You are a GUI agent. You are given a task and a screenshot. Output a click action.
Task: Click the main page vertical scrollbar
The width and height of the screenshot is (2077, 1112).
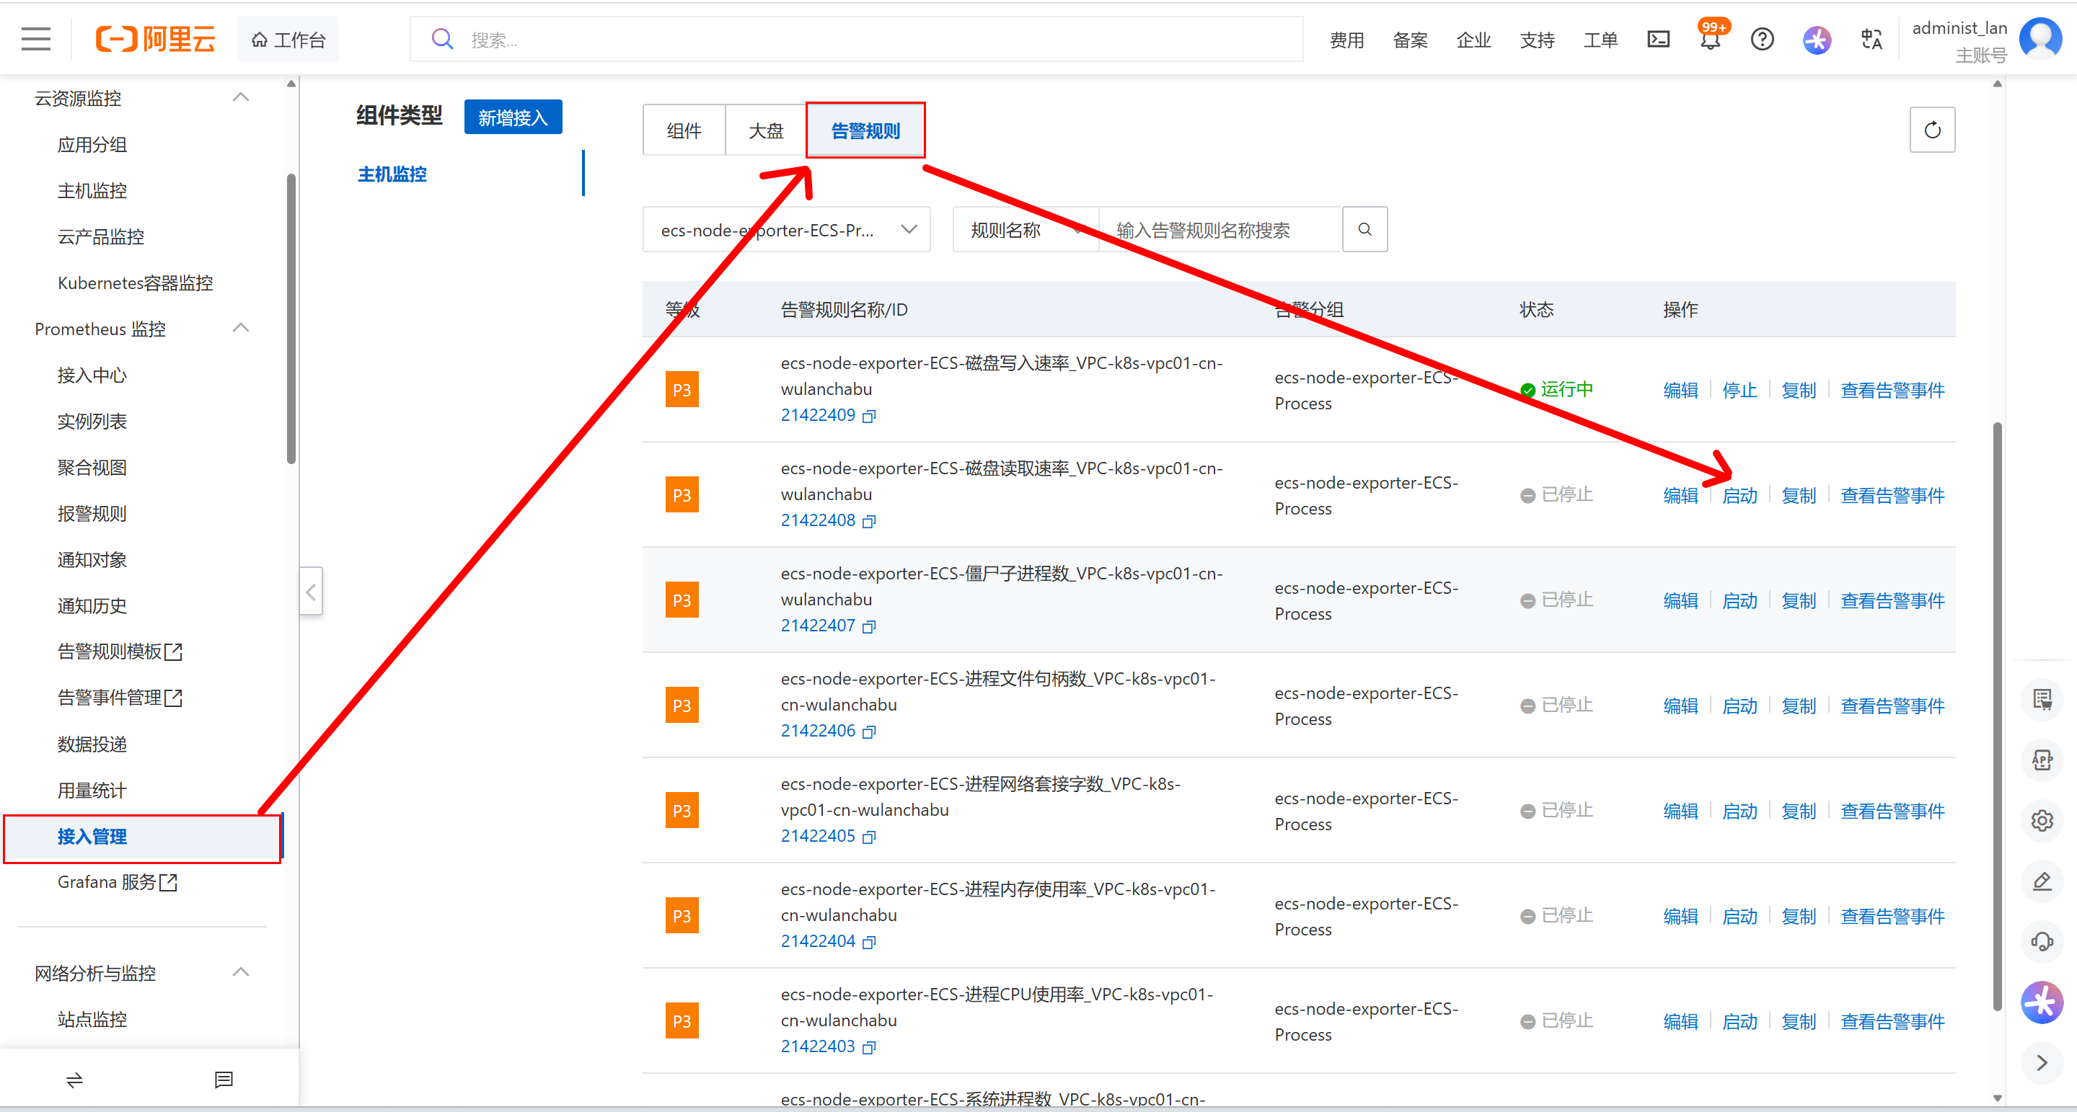1997,717
